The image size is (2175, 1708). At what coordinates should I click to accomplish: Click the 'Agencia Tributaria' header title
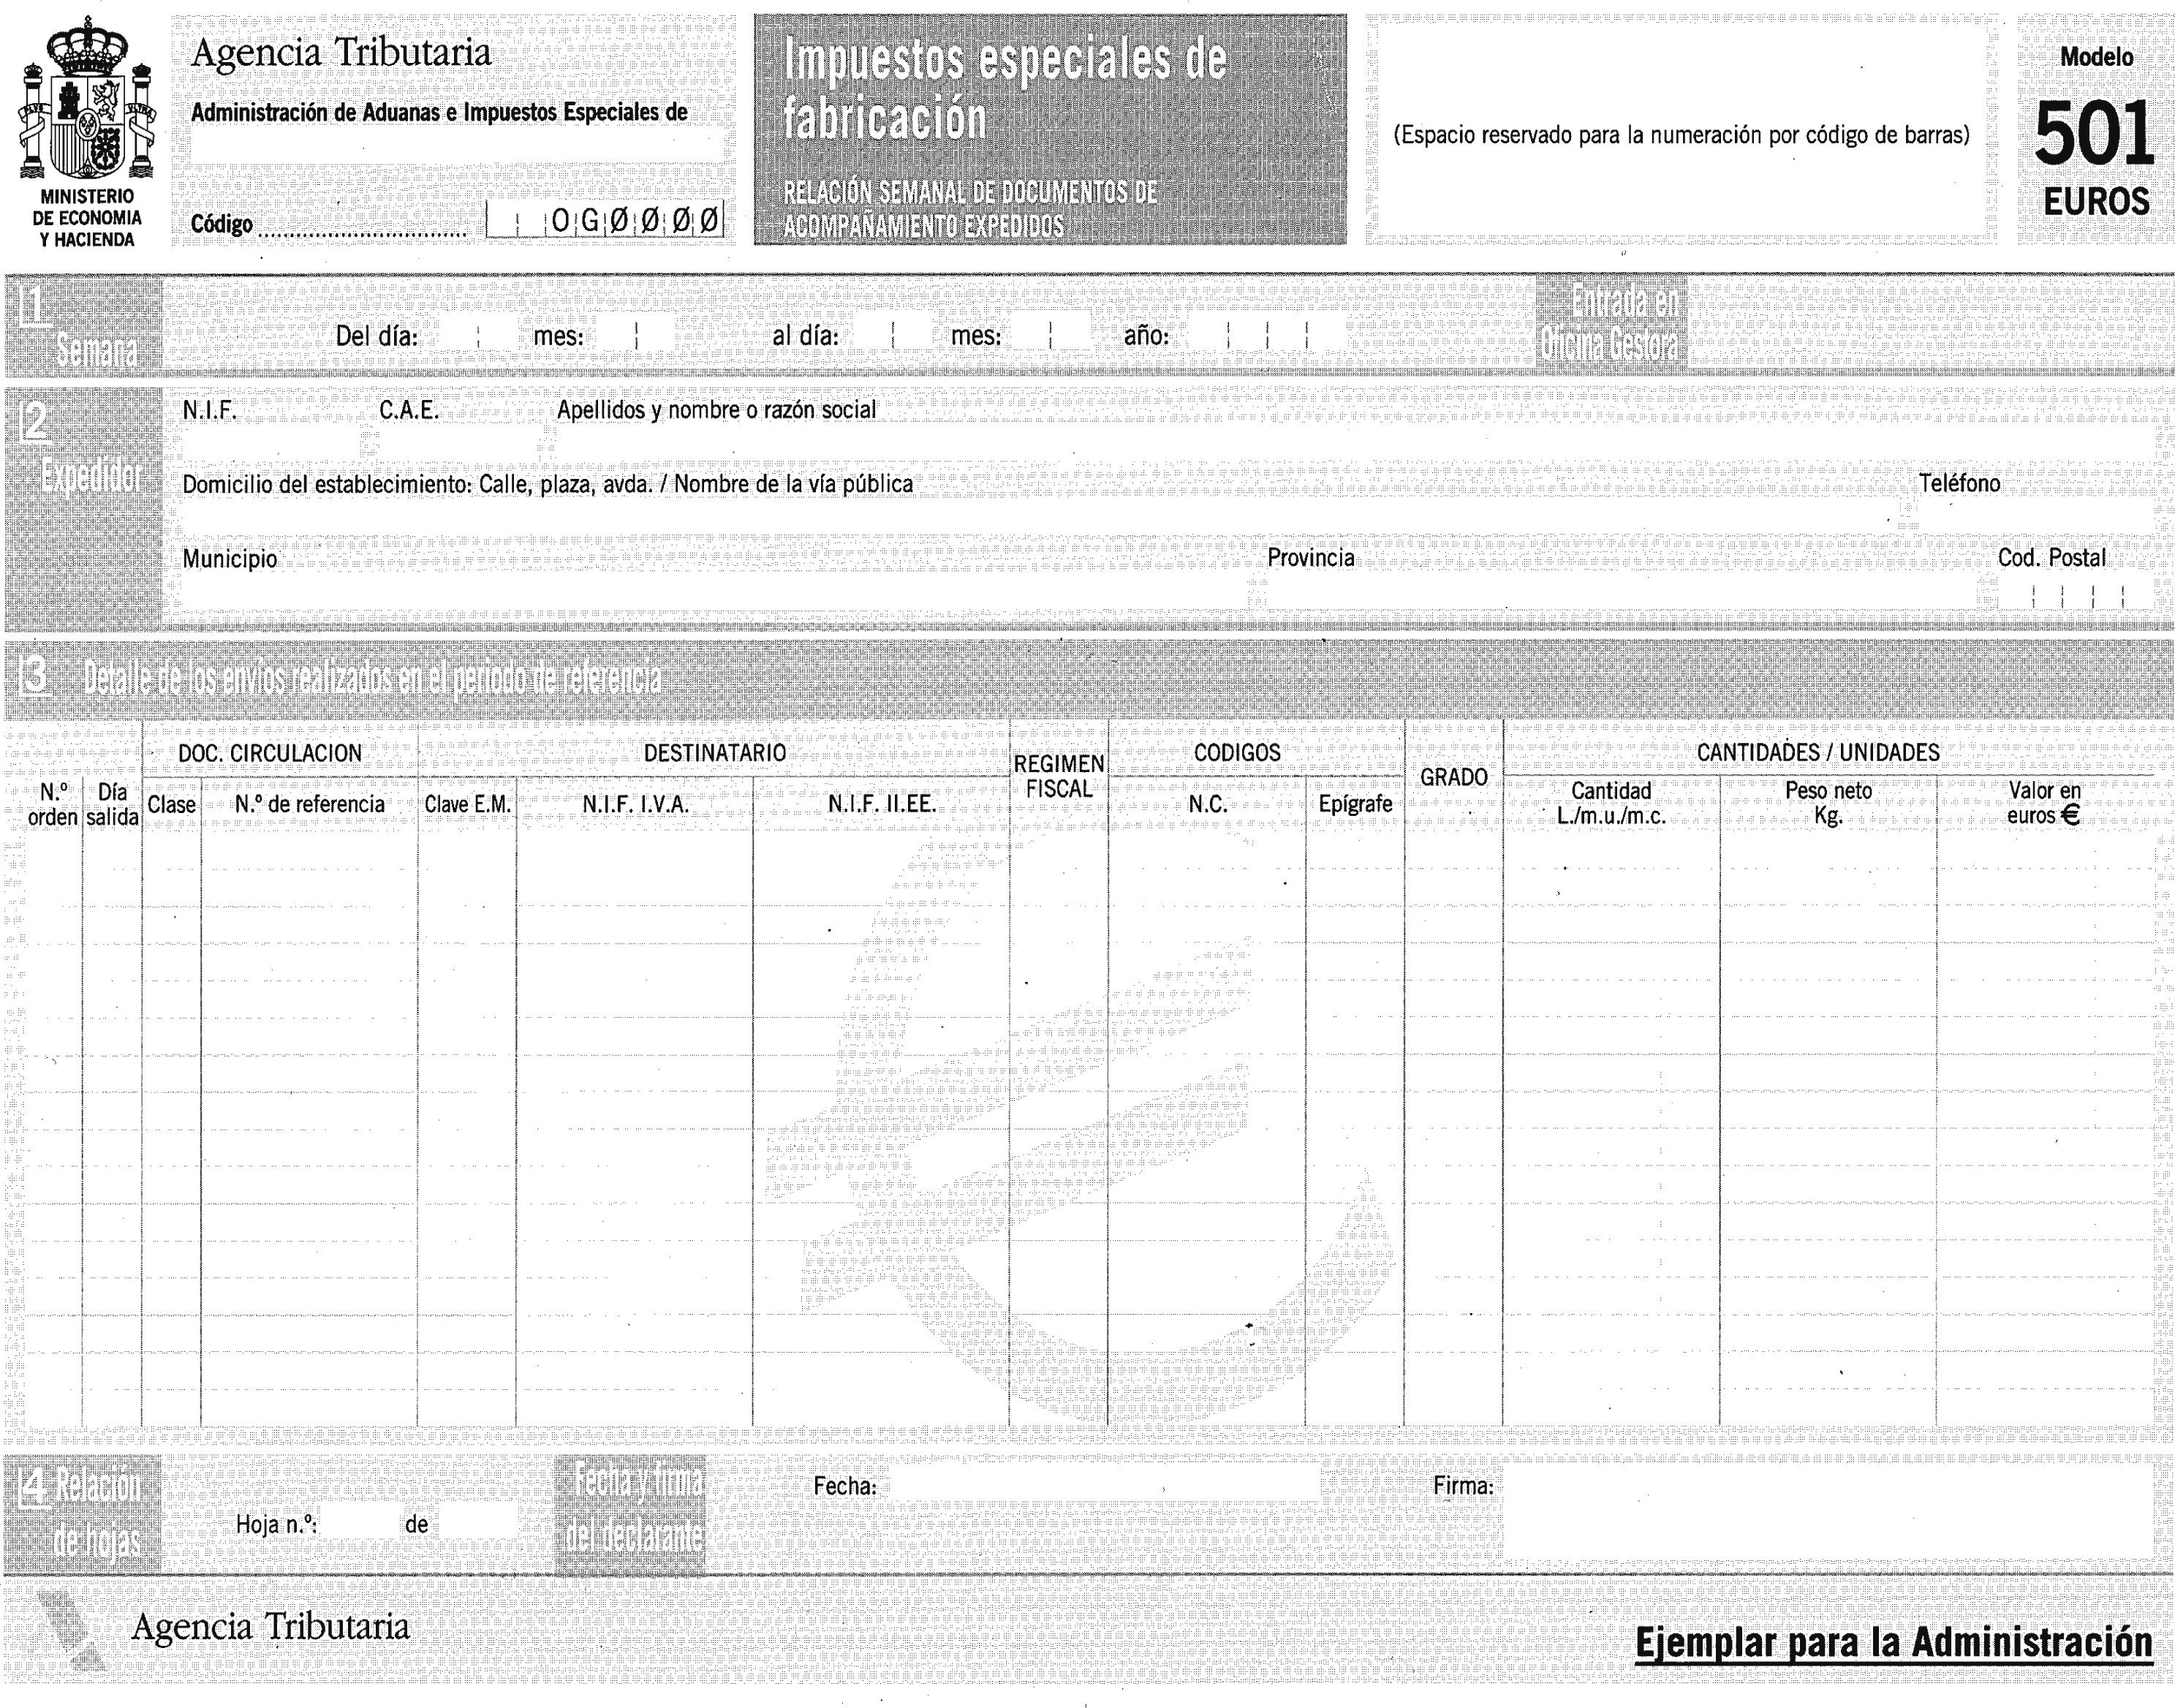point(341,53)
